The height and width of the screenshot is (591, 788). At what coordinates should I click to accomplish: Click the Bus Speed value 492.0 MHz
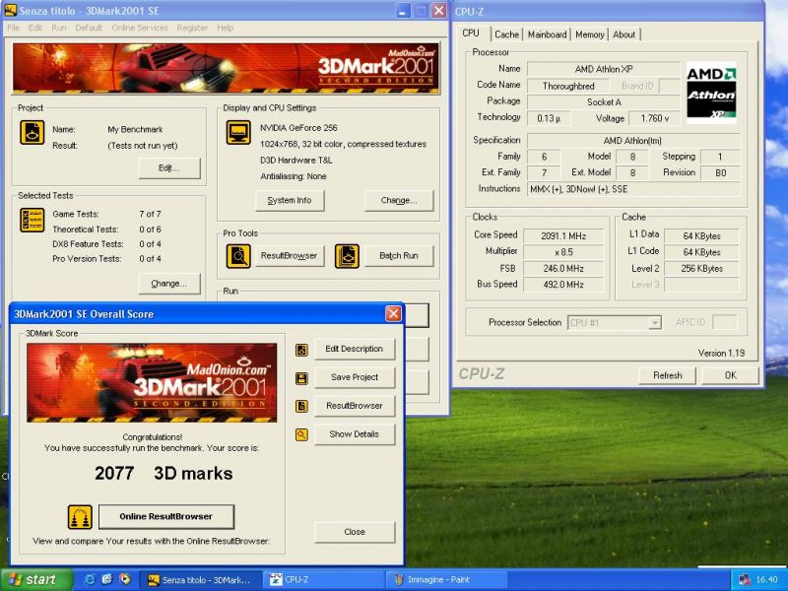pyautogui.click(x=563, y=285)
